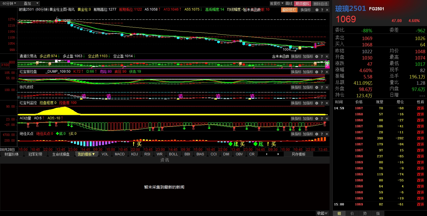Close the 红宝丽控盘 indicator panel

pyautogui.click(x=327, y=72)
